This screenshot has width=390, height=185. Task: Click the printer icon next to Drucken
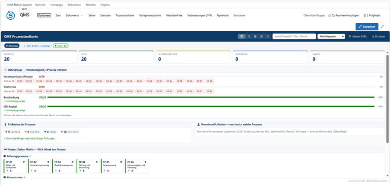click(373, 36)
